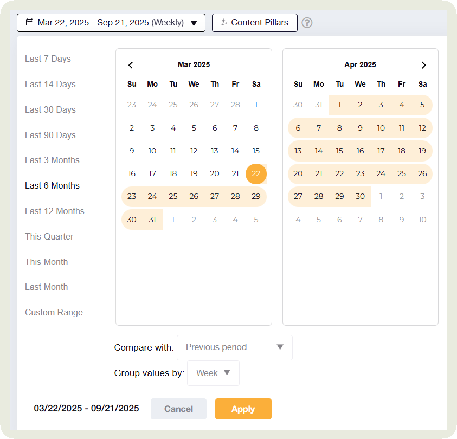Open the date range picker dropdown

tap(111, 23)
